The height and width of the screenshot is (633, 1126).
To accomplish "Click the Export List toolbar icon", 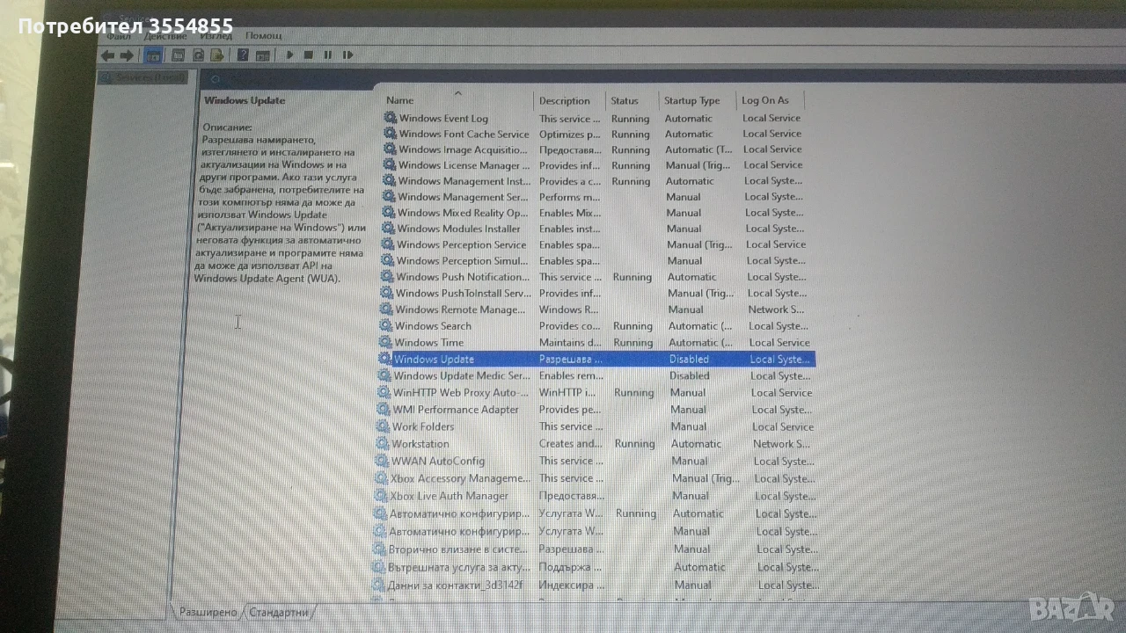I will tap(217, 55).
